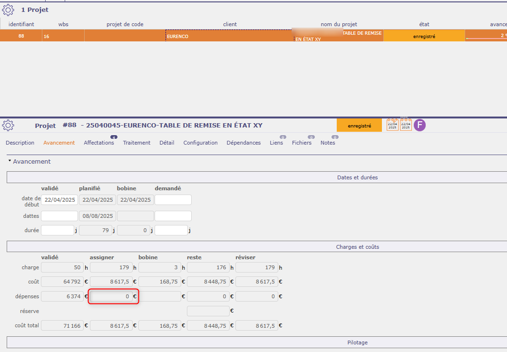Image resolution: width=507 pixels, height=352 pixels.
Task: Switch to the Description tab
Action: click(x=20, y=143)
